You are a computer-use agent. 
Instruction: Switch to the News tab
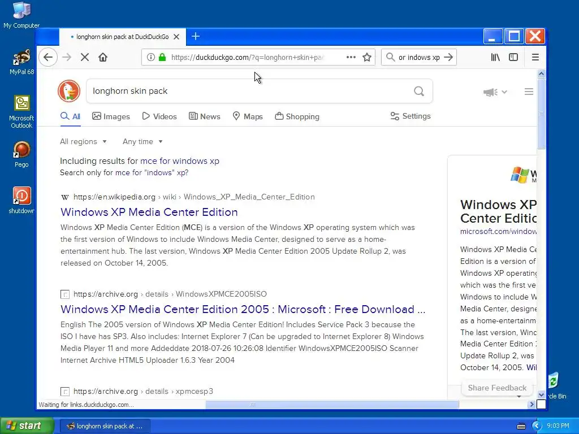click(x=204, y=116)
